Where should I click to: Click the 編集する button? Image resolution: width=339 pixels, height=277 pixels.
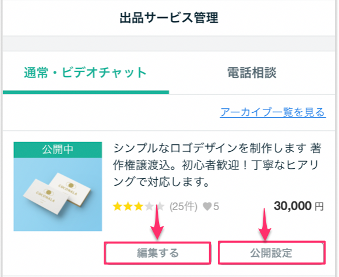pyautogui.click(x=158, y=253)
